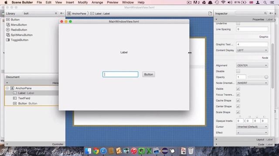
Task: Expand the Controller section
Action: [x=7, y=144]
